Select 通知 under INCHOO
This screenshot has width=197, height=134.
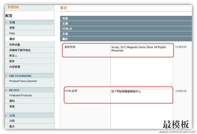pyautogui.click(x=12, y=101)
